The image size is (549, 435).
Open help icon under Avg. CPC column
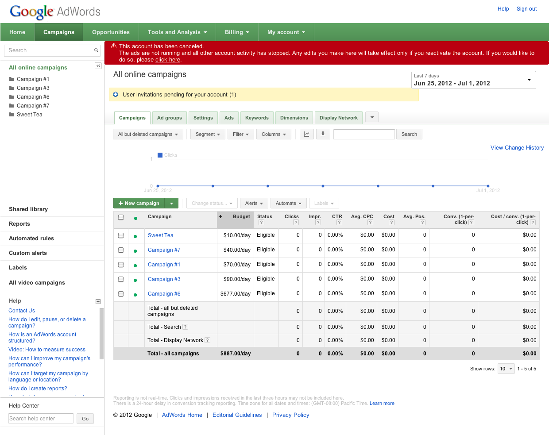pyautogui.click(x=370, y=223)
